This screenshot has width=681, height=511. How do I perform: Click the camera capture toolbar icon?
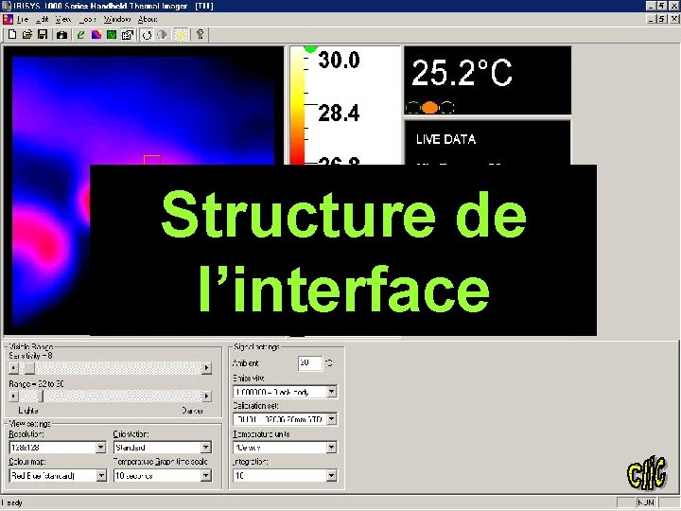(x=61, y=35)
